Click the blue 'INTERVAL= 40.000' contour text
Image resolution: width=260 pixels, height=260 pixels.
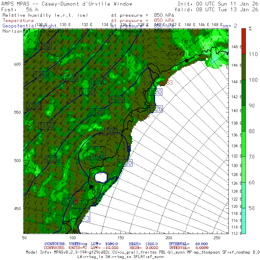click(x=188, y=244)
